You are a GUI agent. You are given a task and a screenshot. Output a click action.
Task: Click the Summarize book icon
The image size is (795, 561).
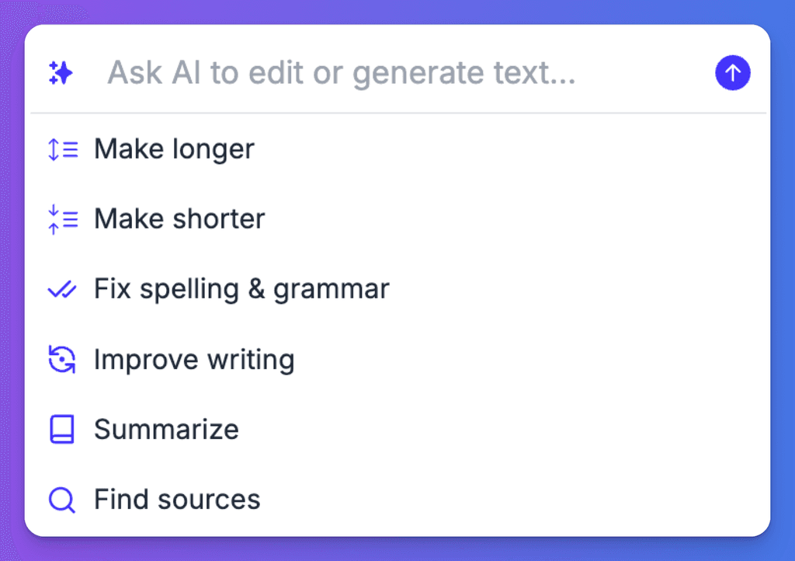pyautogui.click(x=62, y=429)
